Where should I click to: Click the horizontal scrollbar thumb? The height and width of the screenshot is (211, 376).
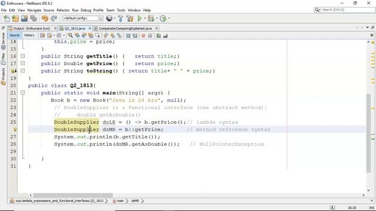[73, 195]
